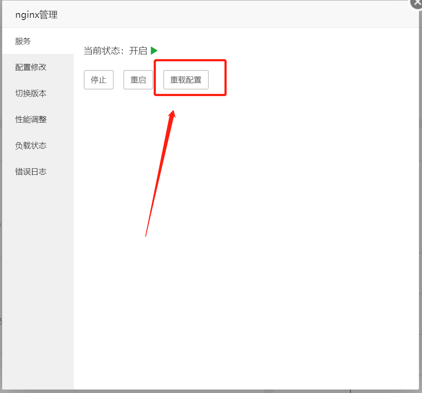This screenshot has width=422, height=393.
Task: Go to the 性能调整 tab
Action: tap(38, 119)
